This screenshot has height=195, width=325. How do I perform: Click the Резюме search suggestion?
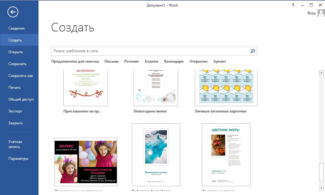(x=131, y=61)
